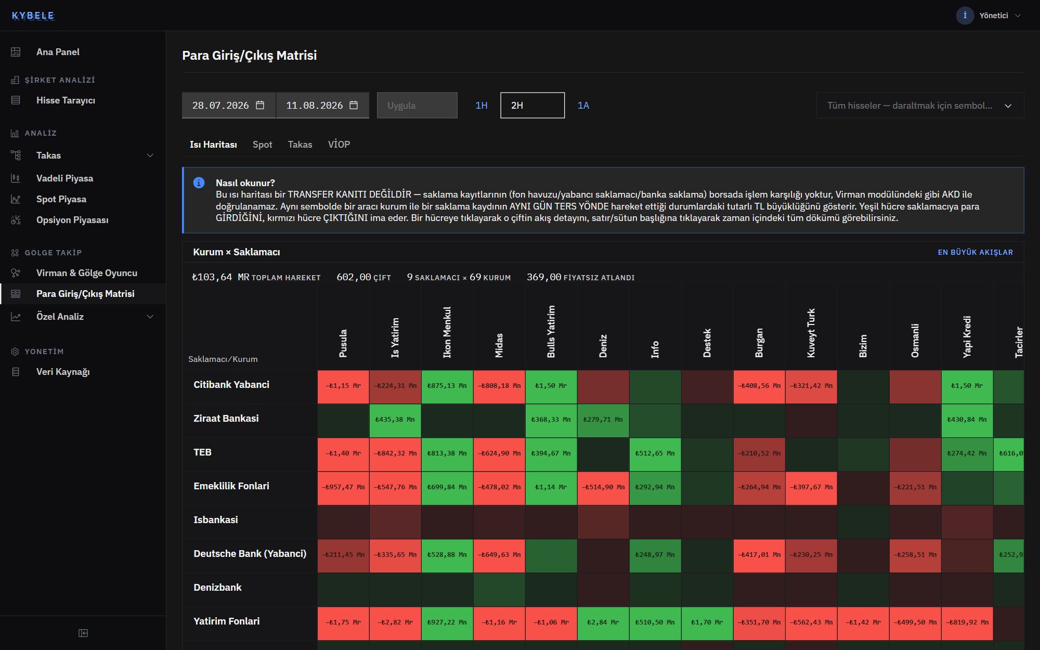The width and height of the screenshot is (1040, 650).
Task: Click the -₺417,01 Mn cell
Action: click(x=759, y=556)
